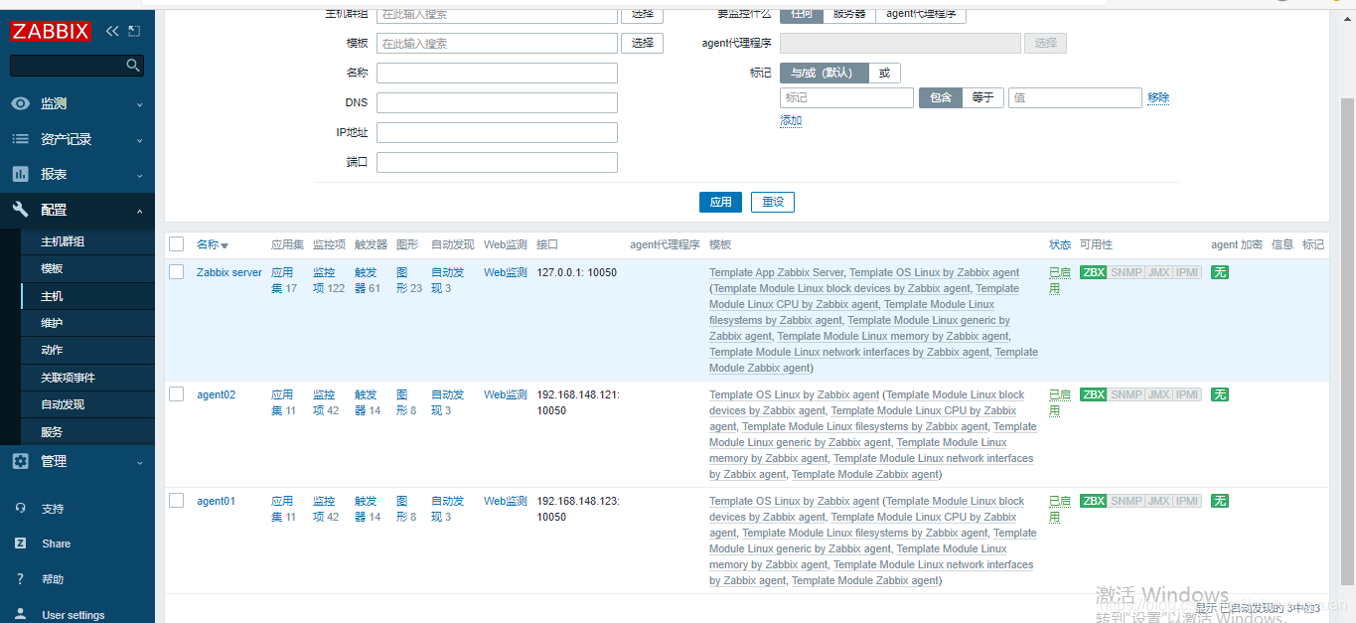Toggle sidebar hide icon next to collapse arrows
The height and width of the screenshot is (623, 1356).
pyautogui.click(x=134, y=31)
